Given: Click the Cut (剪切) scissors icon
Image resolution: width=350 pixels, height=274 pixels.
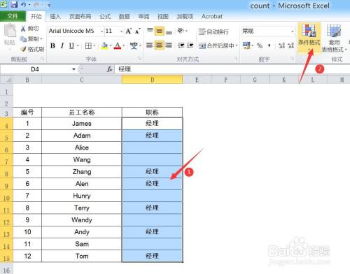Looking at the screenshot, I should click(x=23, y=29).
